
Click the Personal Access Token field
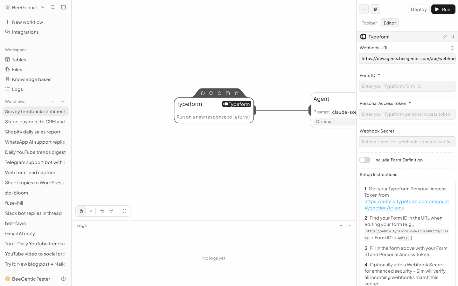pos(407,114)
